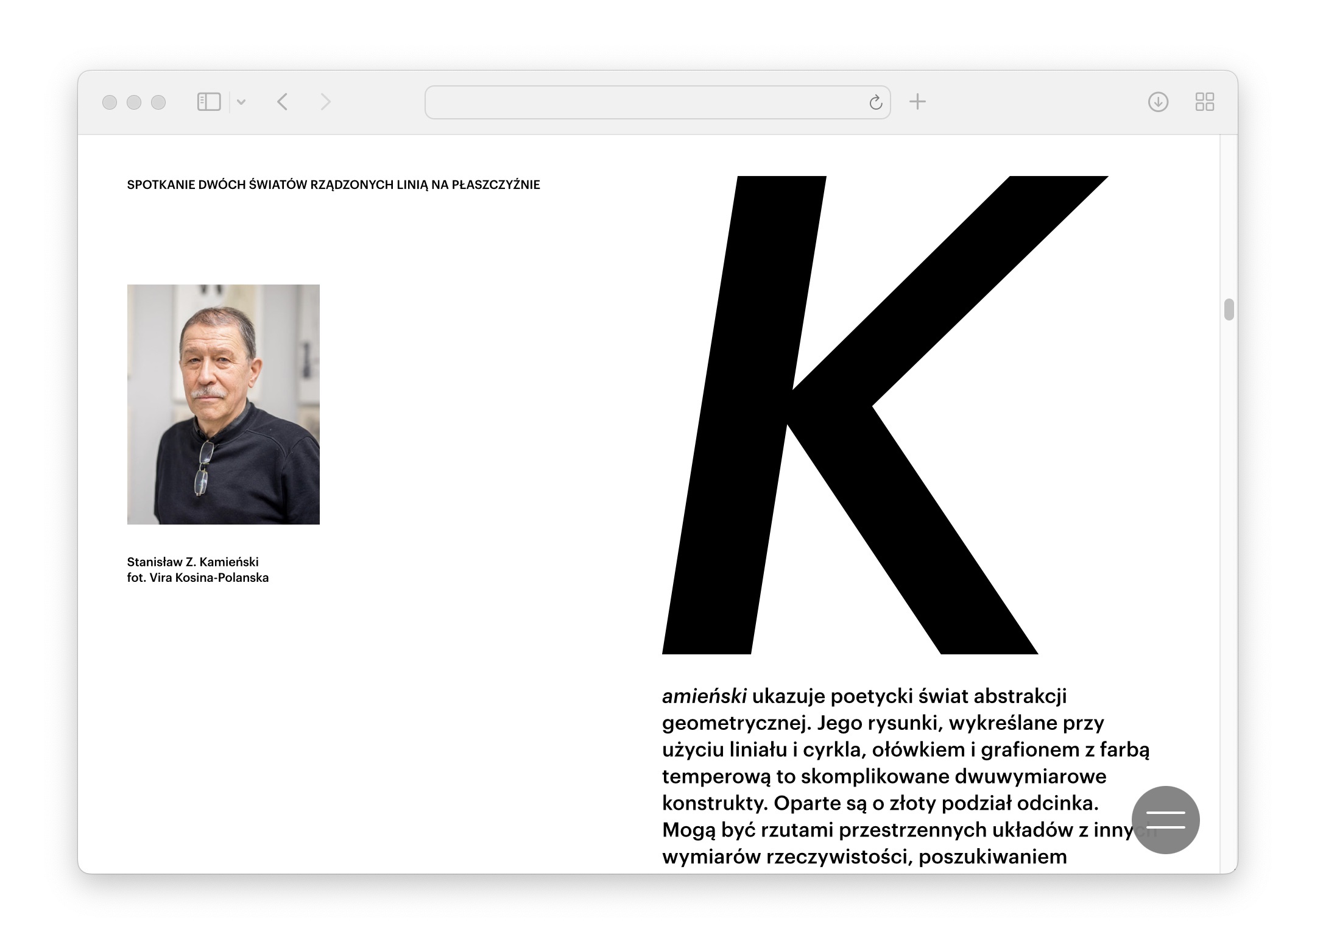Image resolution: width=1323 pixels, height=948 pixels.
Task: Go back to the previous page
Action: 282,102
